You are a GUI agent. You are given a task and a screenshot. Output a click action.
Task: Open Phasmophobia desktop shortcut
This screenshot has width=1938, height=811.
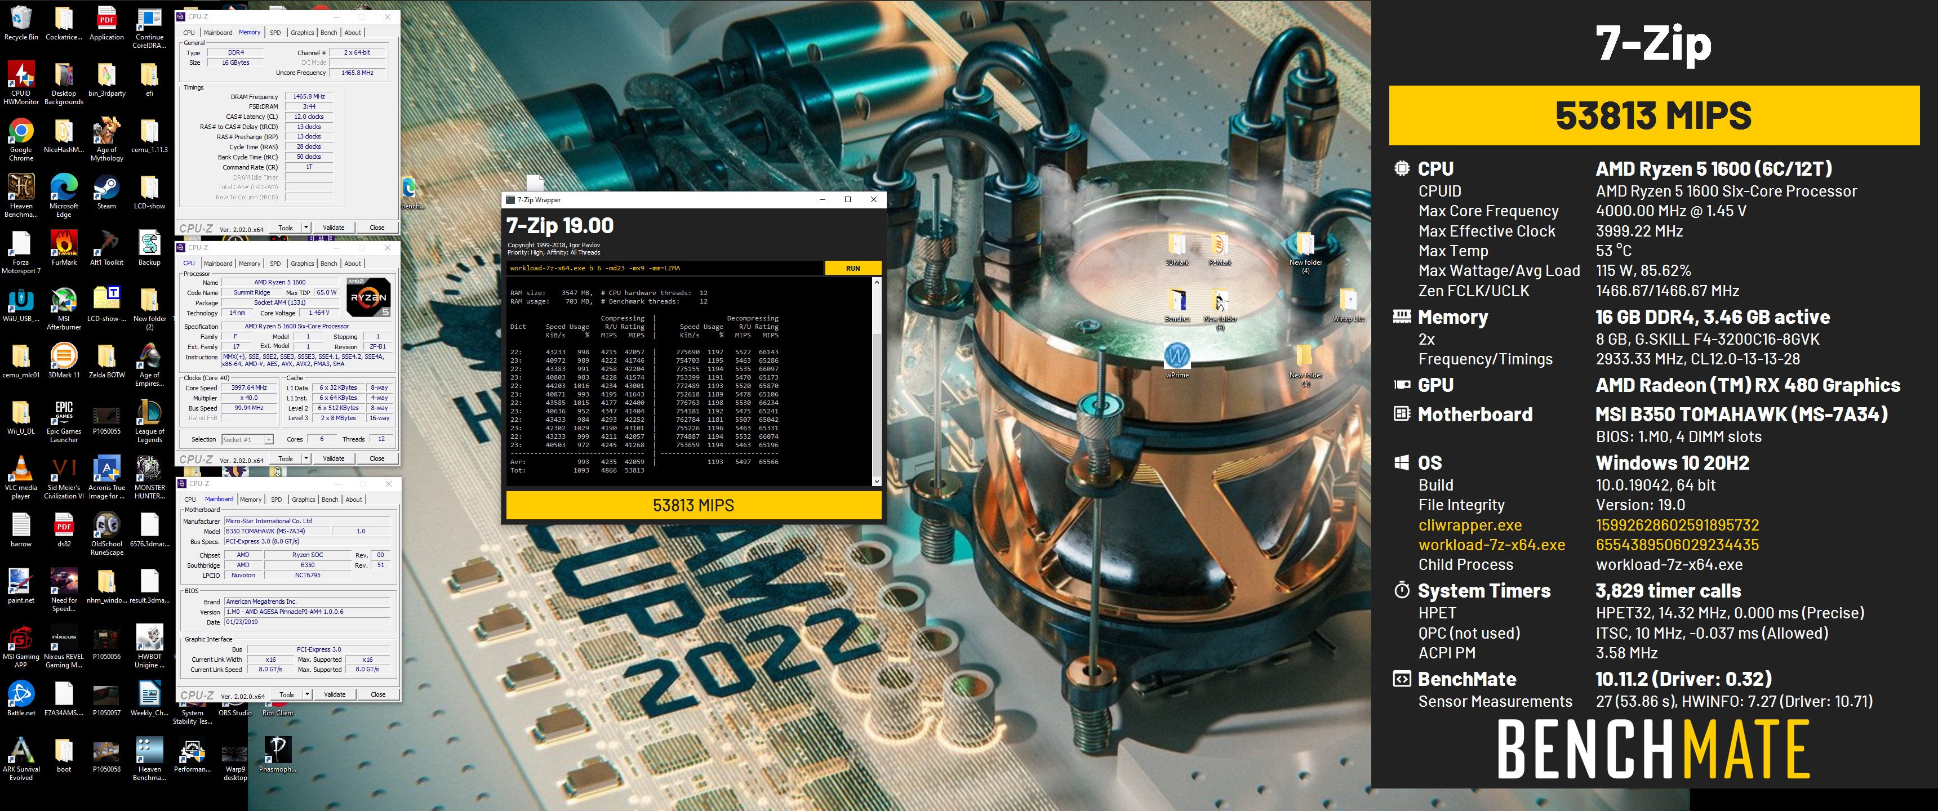278,755
